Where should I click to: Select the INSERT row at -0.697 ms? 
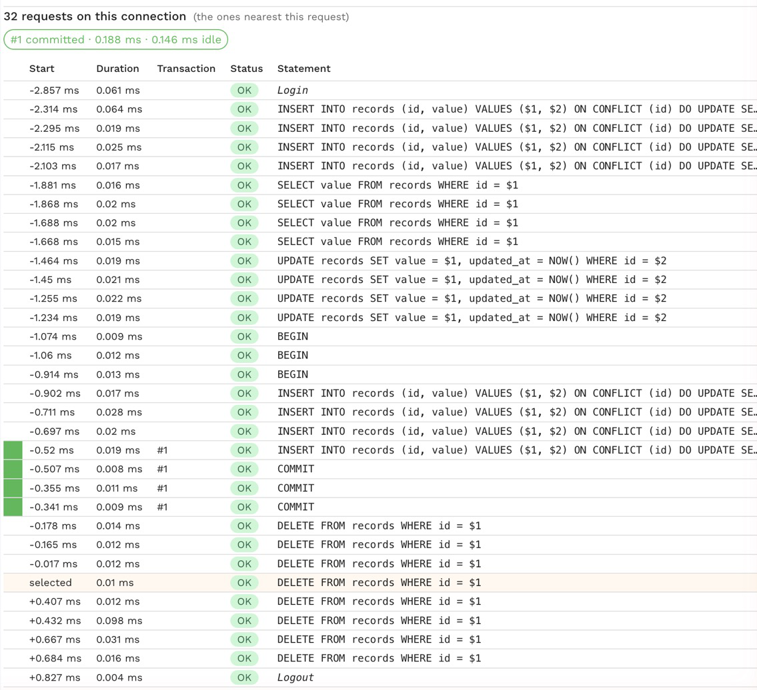(x=380, y=431)
